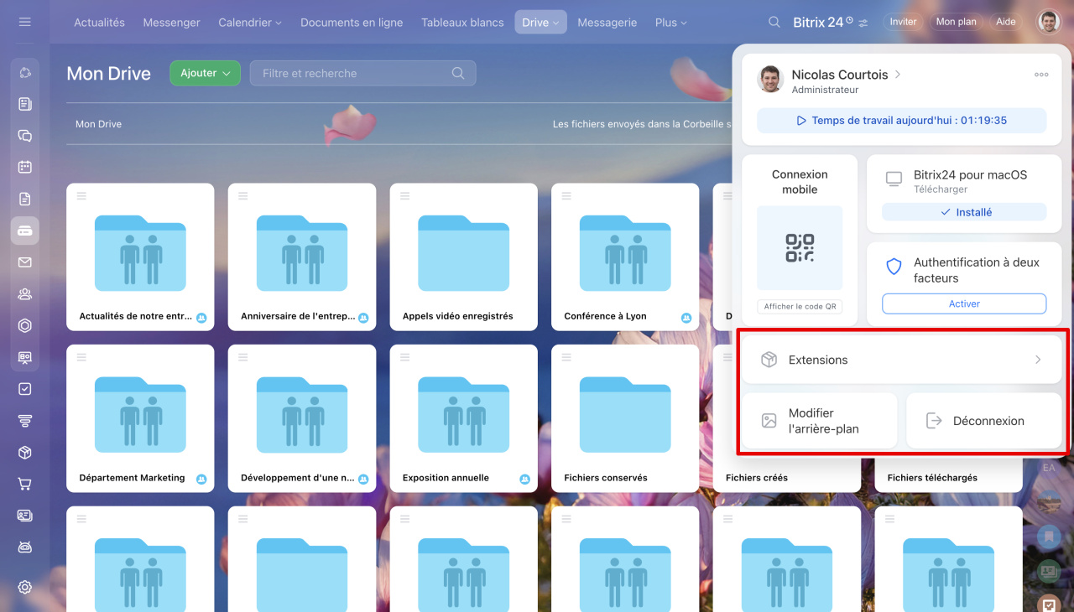Open the Documents en ligne tab
The image size is (1074, 612).
[352, 23]
